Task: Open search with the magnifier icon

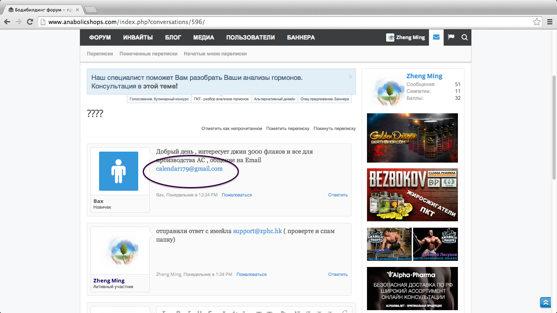Action: tap(464, 37)
